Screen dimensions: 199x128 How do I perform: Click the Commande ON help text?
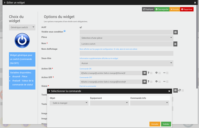85,69
